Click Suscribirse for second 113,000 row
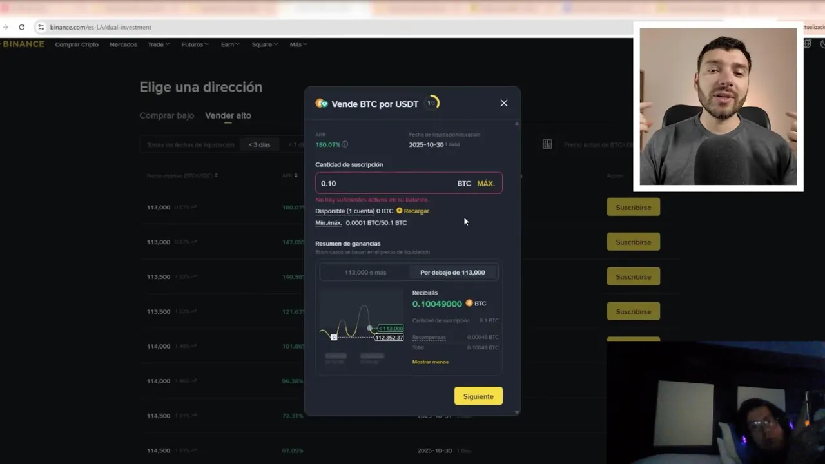The image size is (825, 464). pyautogui.click(x=634, y=242)
